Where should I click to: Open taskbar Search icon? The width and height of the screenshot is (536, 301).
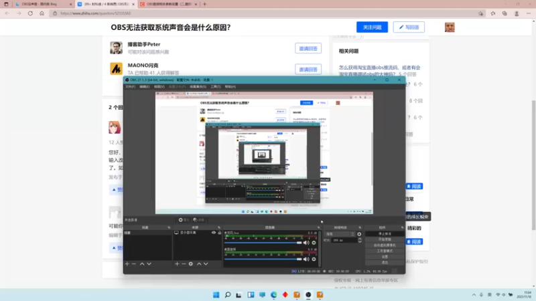tap(228, 295)
